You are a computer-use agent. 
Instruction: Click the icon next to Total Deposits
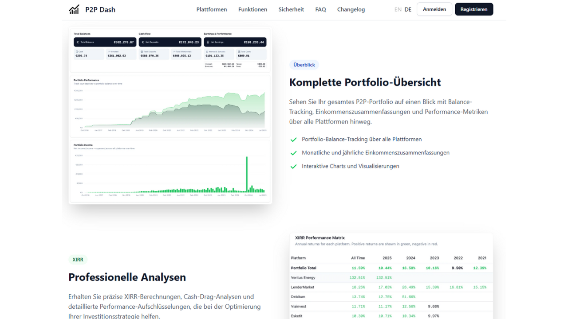[142, 51]
